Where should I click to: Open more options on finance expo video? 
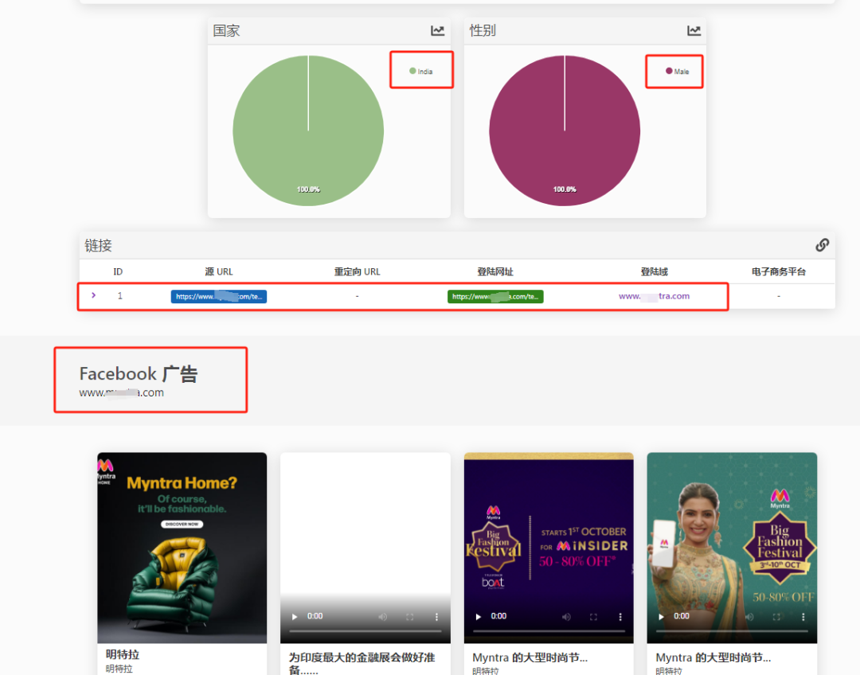436,616
